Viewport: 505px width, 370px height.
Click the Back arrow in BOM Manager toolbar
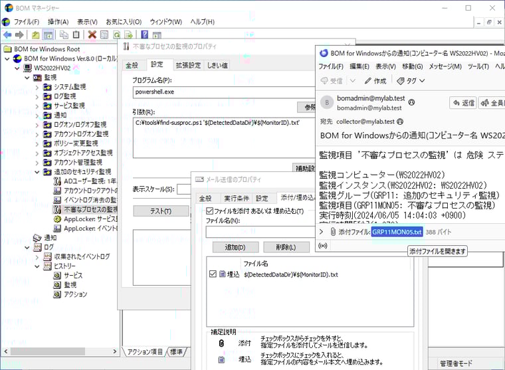point(7,35)
